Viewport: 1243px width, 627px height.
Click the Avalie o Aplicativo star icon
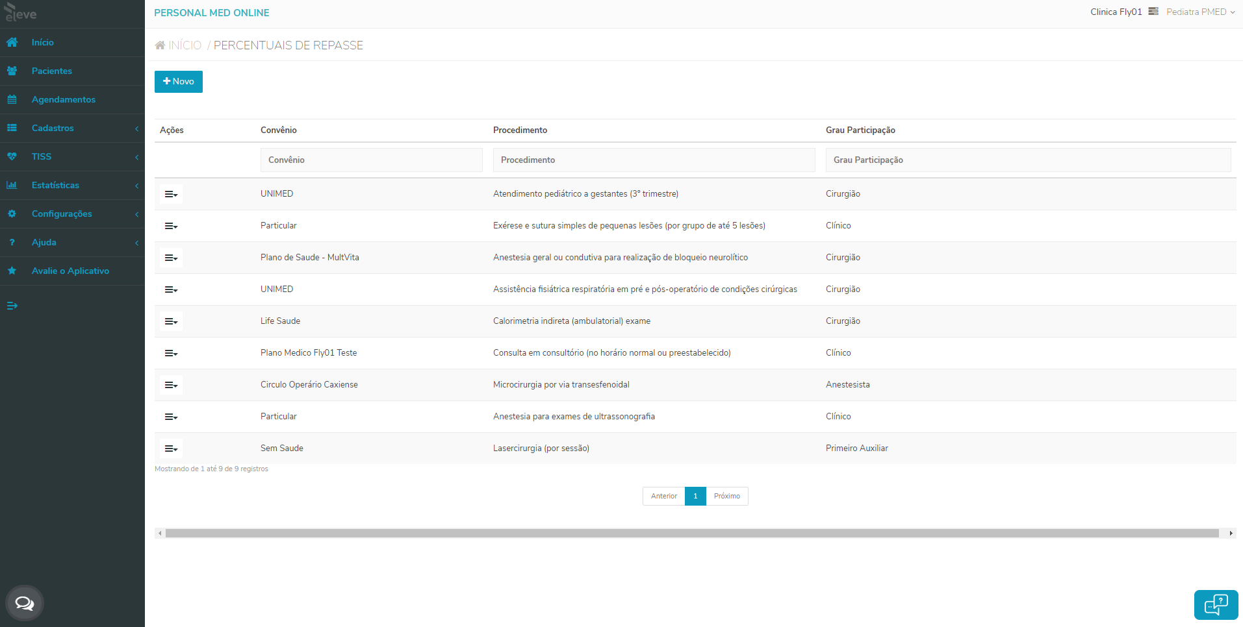12,271
